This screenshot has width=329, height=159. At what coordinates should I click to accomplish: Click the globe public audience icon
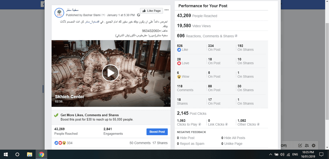(138, 15)
